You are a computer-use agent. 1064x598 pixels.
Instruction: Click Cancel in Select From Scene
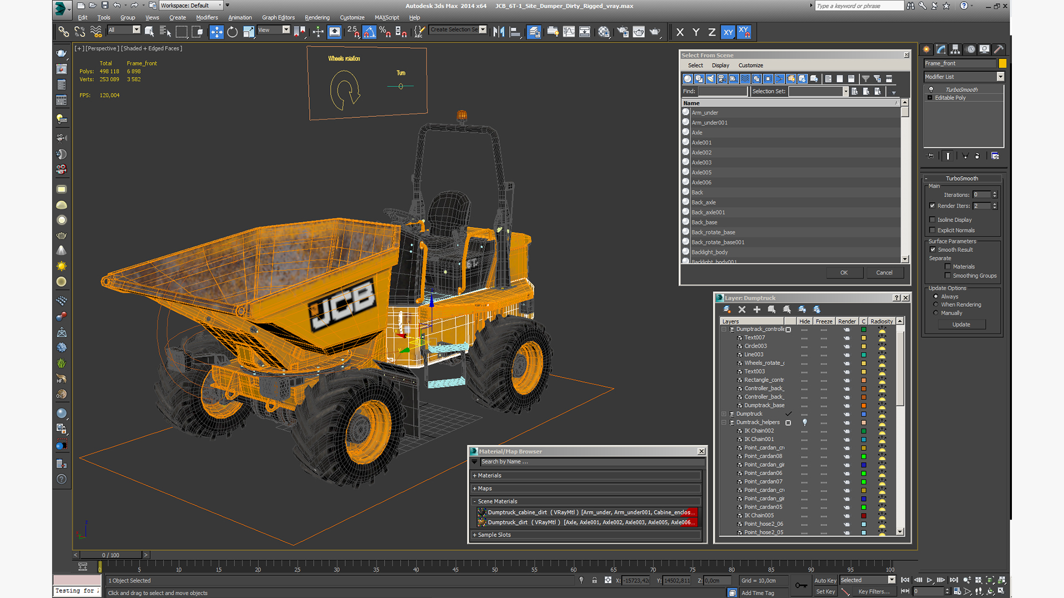(884, 272)
